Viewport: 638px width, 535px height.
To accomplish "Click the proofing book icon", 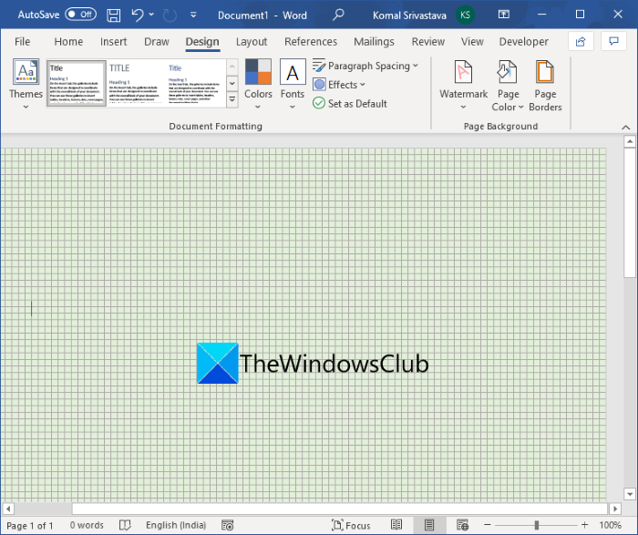I will pyautogui.click(x=125, y=525).
